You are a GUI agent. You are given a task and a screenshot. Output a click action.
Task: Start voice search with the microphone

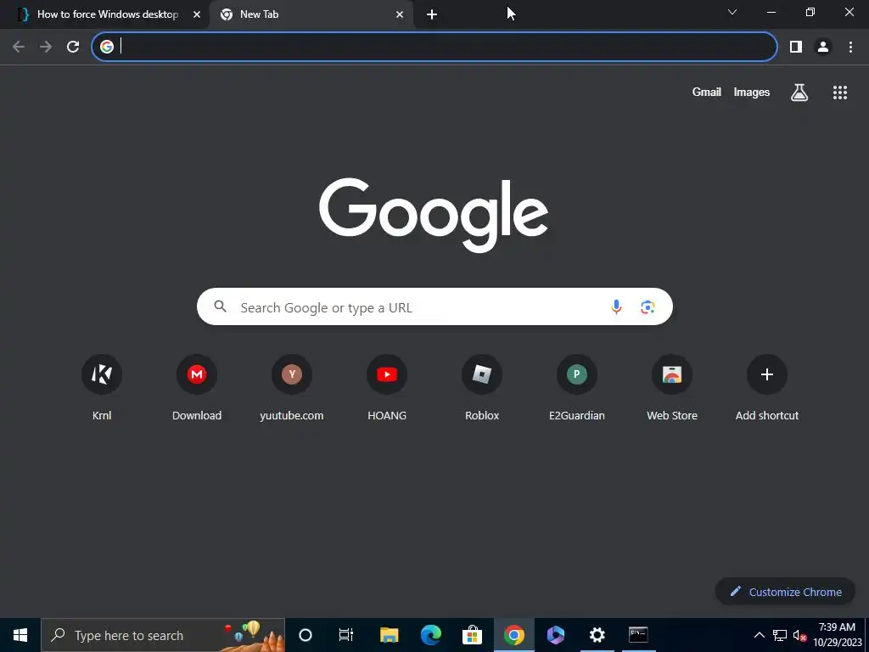(616, 306)
